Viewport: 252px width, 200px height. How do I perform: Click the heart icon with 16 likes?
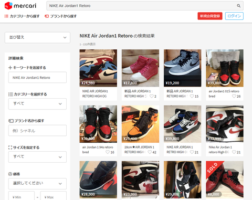108,152
